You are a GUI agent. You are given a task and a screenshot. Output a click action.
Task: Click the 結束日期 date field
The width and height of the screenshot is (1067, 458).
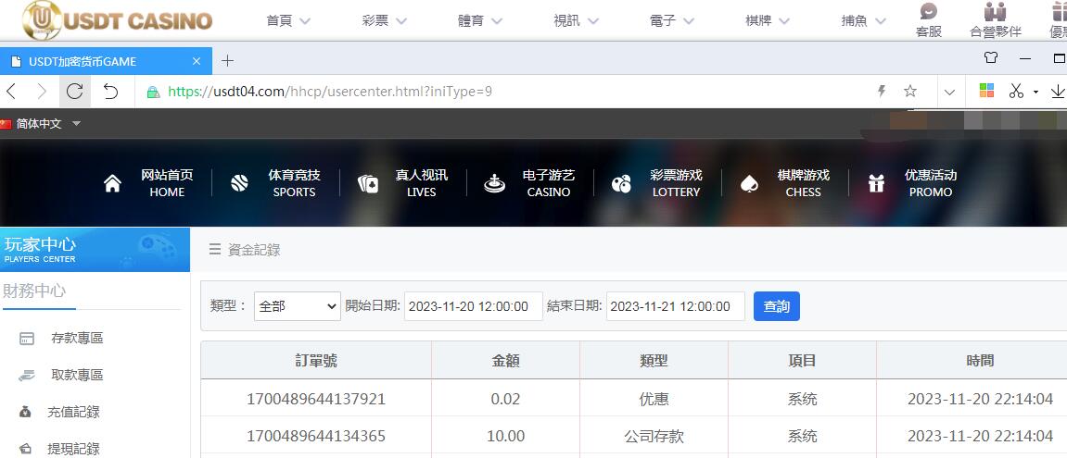pos(676,306)
